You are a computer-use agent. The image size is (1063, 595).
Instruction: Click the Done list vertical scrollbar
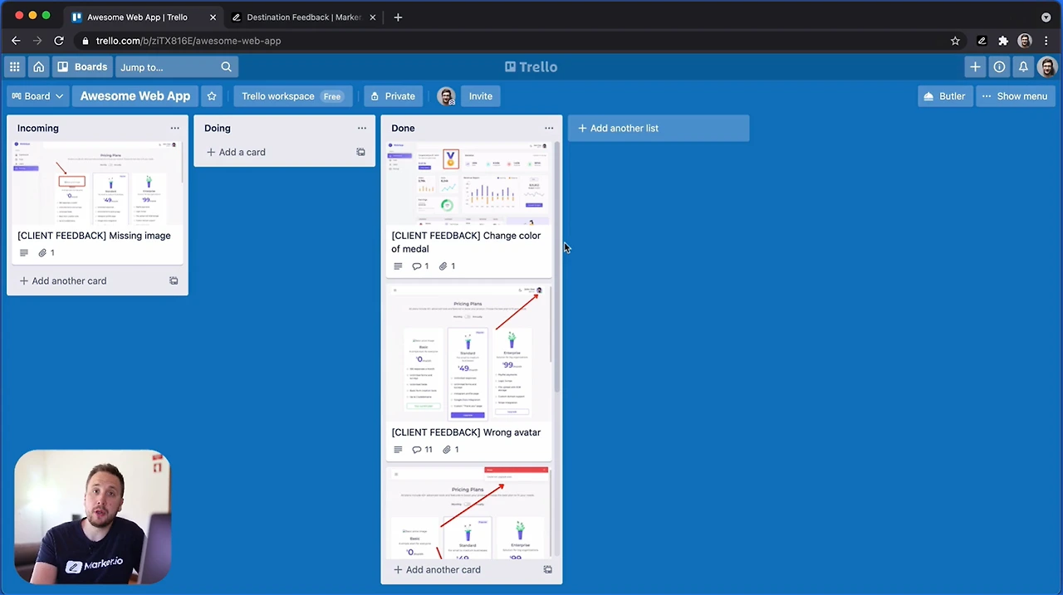pyautogui.click(x=557, y=266)
